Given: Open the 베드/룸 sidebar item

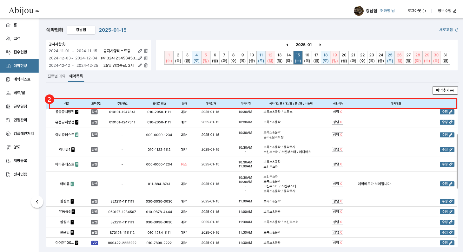Looking at the screenshot, I should point(19,93).
